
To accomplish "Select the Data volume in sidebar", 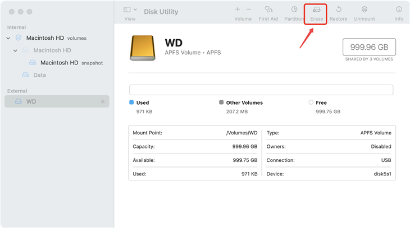I will point(39,75).
